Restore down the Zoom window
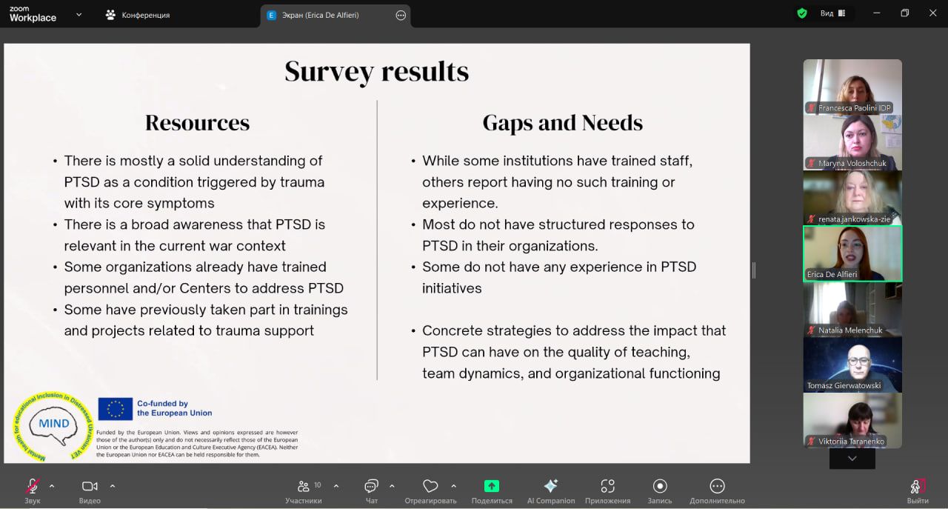This screenshot has height=509, width=948. pyautogui.click(x=904, y=13)
